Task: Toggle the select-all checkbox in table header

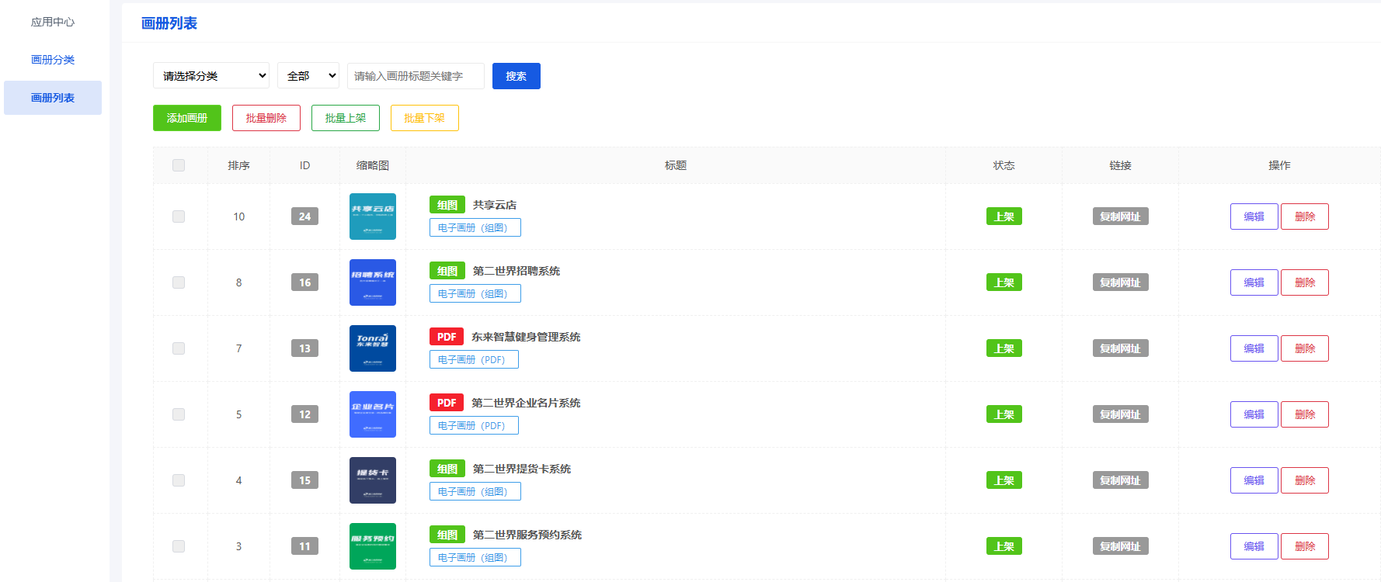Action: pyautogui.click(x=179, y=165)
